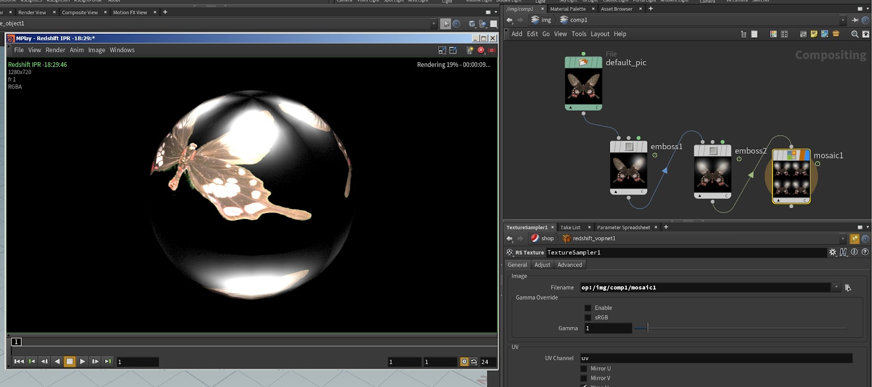
Task: Click the Houdini H icon in parameter pane
Action: pyautogui.click(x=843, y=252)
